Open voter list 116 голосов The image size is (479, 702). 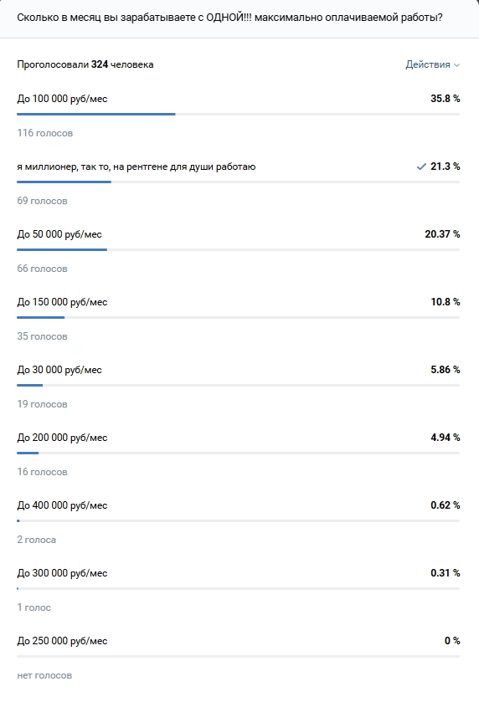(45, 133)
